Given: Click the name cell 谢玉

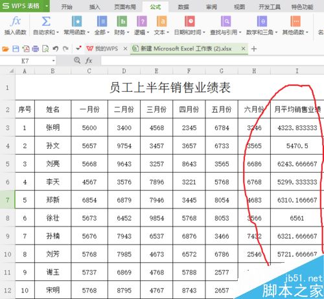Looking at the screenshot, I should tap(52, 272).
